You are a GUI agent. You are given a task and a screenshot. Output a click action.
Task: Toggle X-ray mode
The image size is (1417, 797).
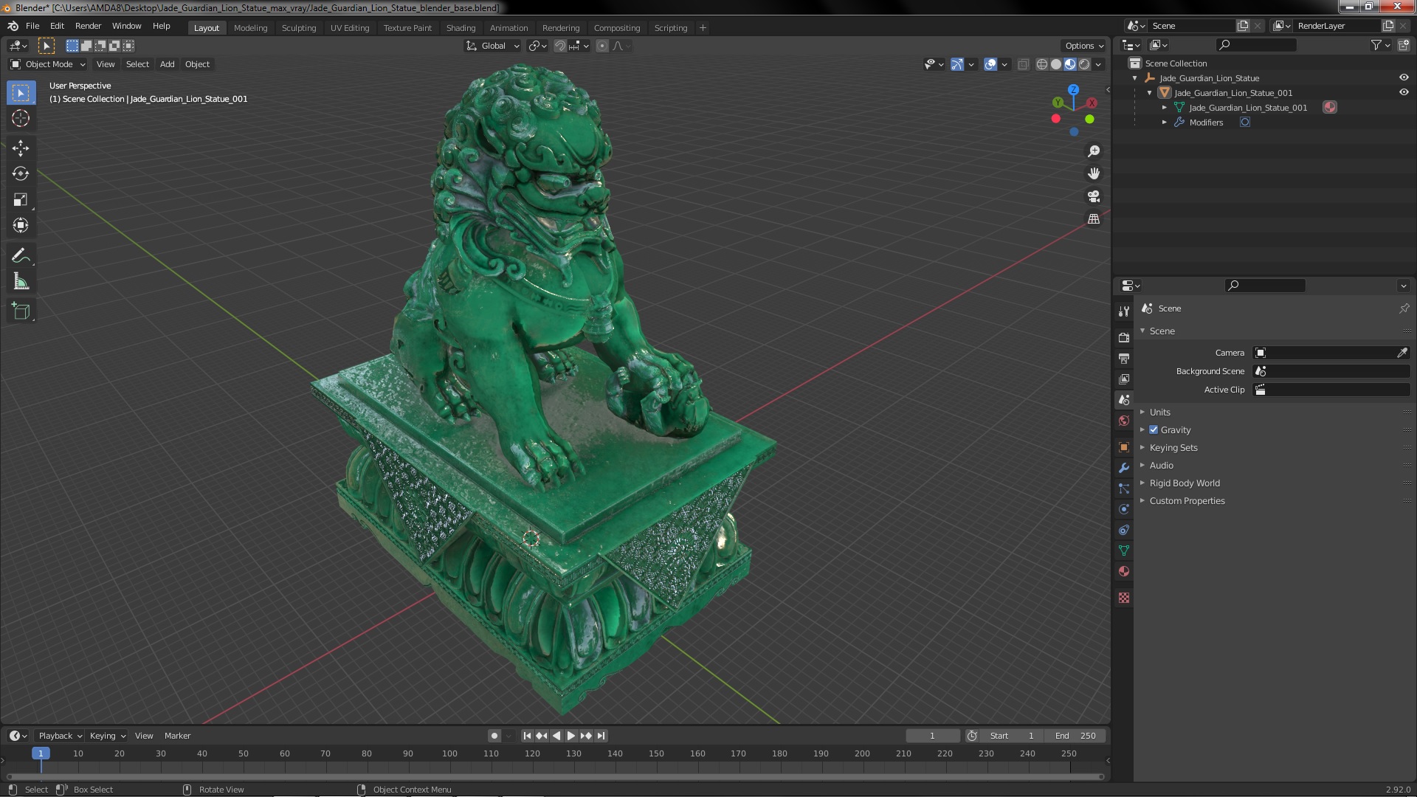pyautogui.click(x=1023, y=64)
